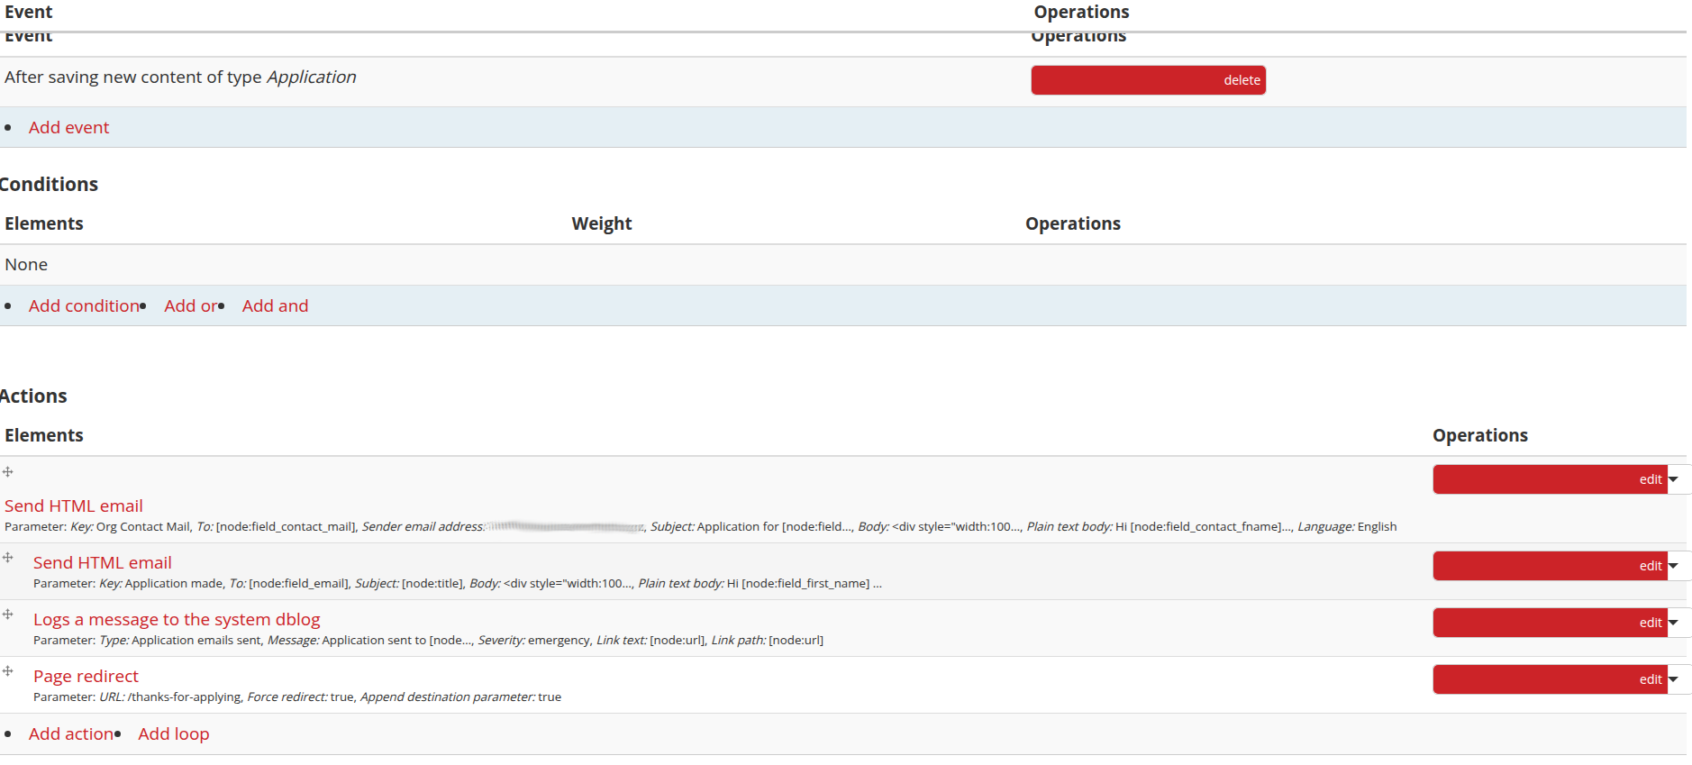Open dropdown arrow for dblog action row
The width and height of the screenshot is (1692, 765).
(1674, 623)
